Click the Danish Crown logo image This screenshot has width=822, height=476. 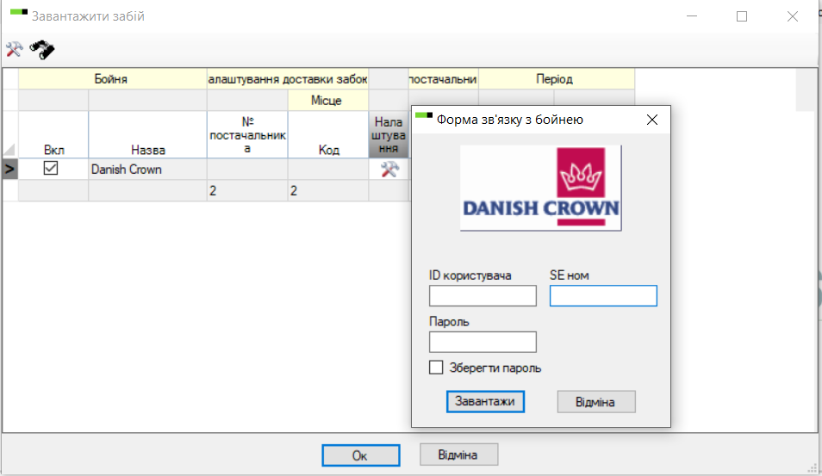tap(541, 188)
